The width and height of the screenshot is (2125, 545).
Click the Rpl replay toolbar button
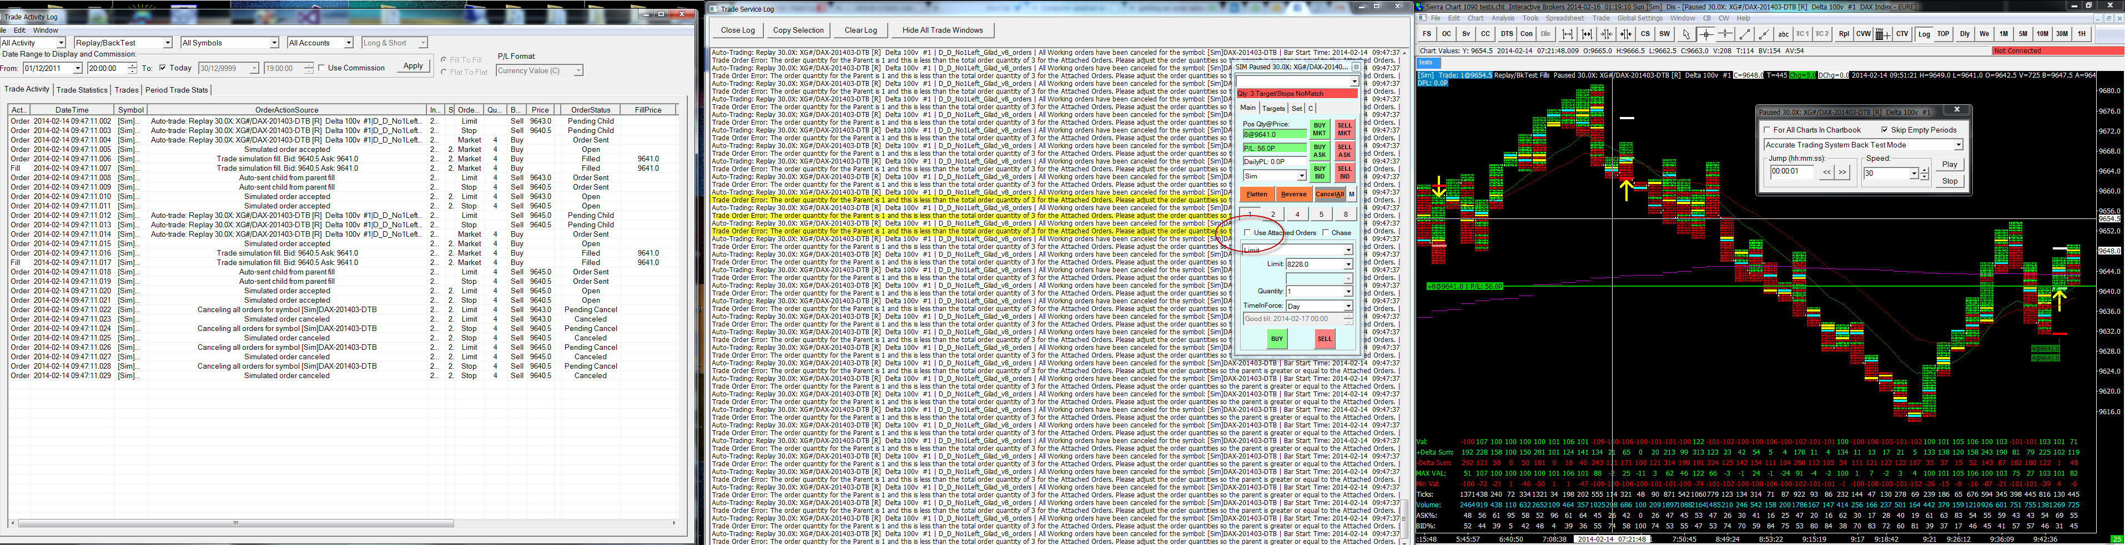coord(1844,34)
